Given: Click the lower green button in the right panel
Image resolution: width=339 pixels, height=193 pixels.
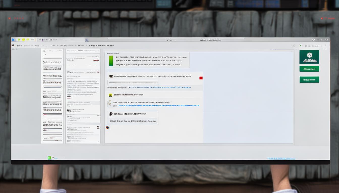Looking at the screenshot, I should pyautogui.click(x=309, y=80).
